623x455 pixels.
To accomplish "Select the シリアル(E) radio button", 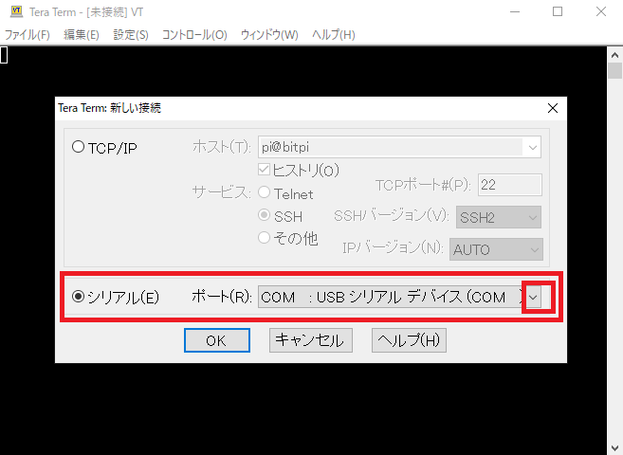I will click(x=79, y=297).
